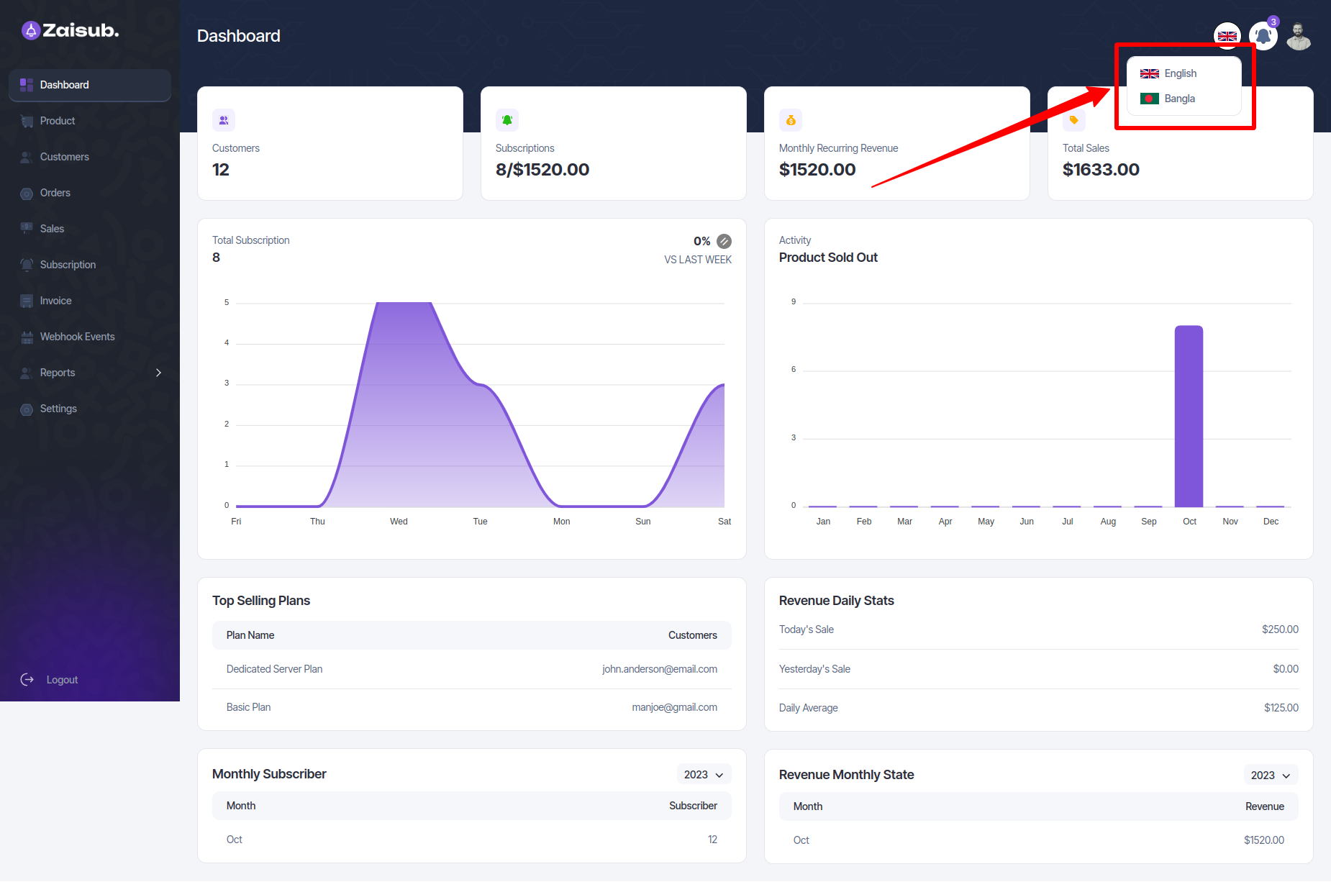
Task: Open notifications bell
Action: pyautogui.click(x=1263, y=36)
